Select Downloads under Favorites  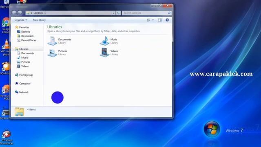coord(25,36)
